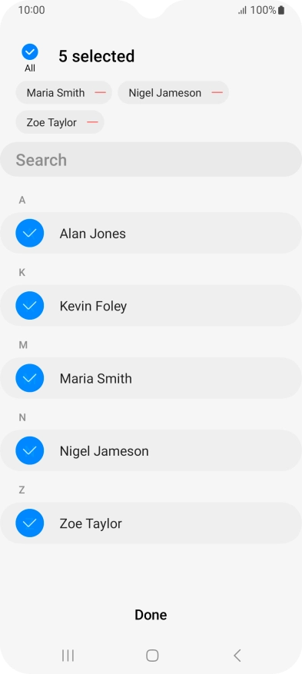Tap the Maria Smith selected chip label
This screenshot has height=674, width=302.
click(x=55, y=93)
